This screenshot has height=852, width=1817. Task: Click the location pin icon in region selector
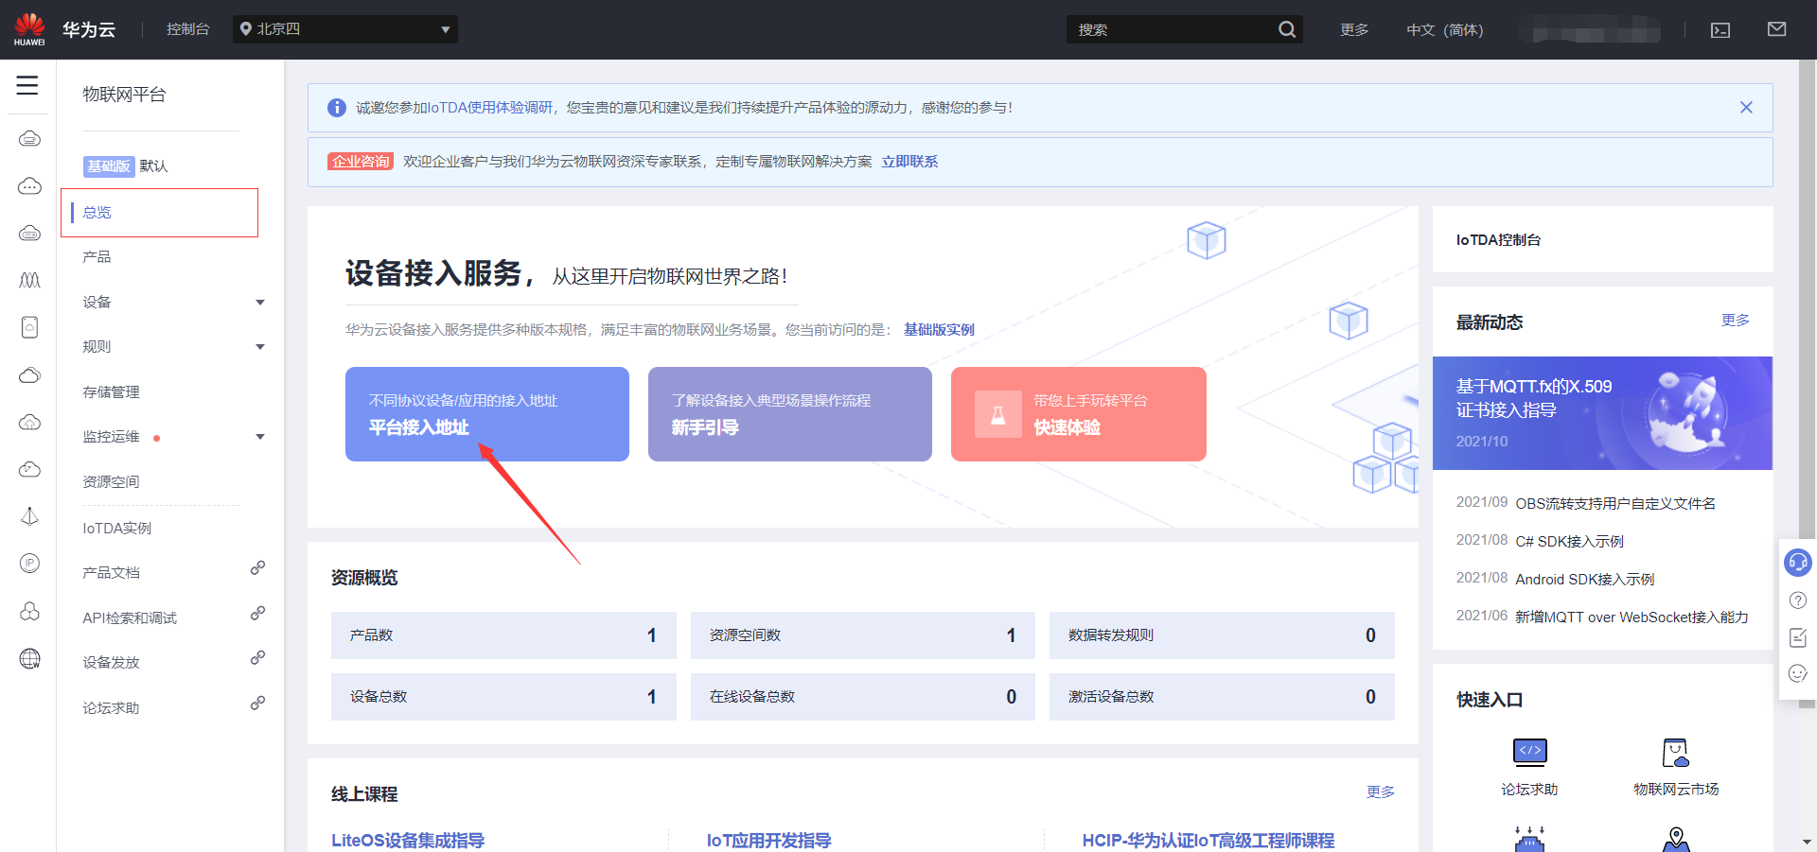click(246, 29)
